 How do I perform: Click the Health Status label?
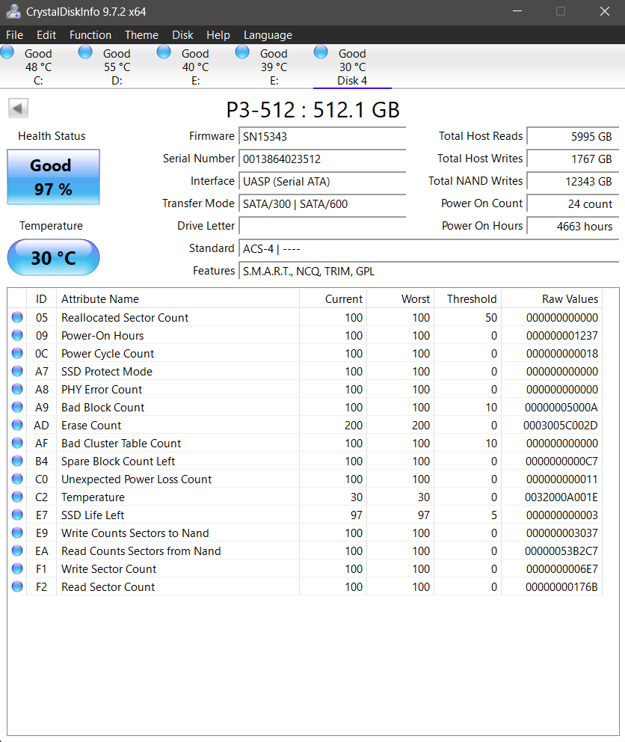52,136
